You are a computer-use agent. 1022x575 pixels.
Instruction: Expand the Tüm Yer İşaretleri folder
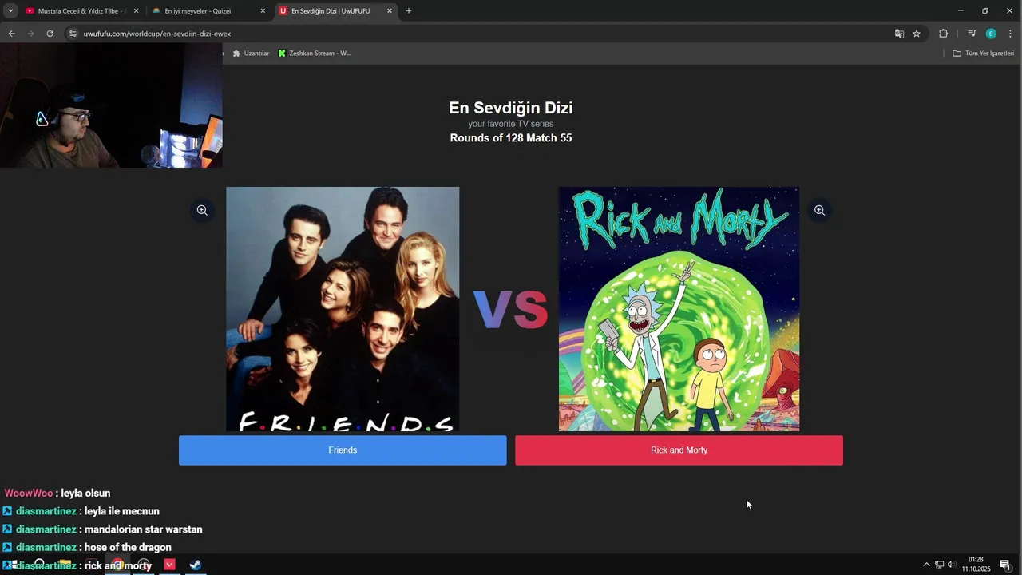point(983,54)
